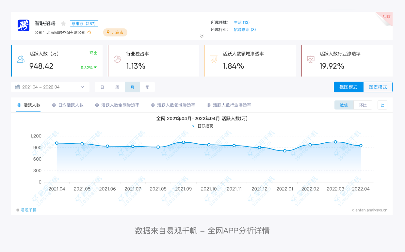Select 周 granularity
The width and height of the screenshot is (405, 252).
pyautogui.click(x=117, y=87)
